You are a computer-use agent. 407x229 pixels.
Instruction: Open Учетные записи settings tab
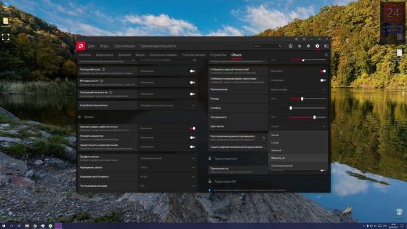coord(193,55)
